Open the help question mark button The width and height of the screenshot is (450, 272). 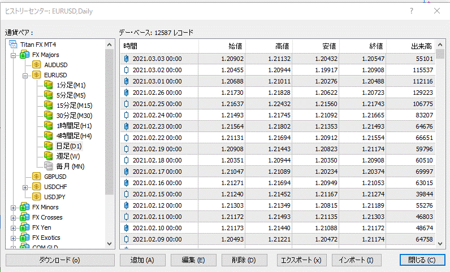412,11
